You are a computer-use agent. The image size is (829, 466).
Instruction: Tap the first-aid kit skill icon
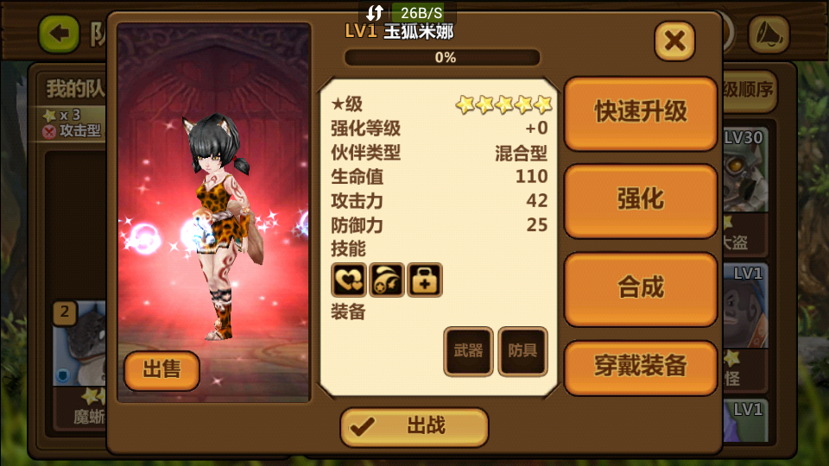click(x=425, y=280)
